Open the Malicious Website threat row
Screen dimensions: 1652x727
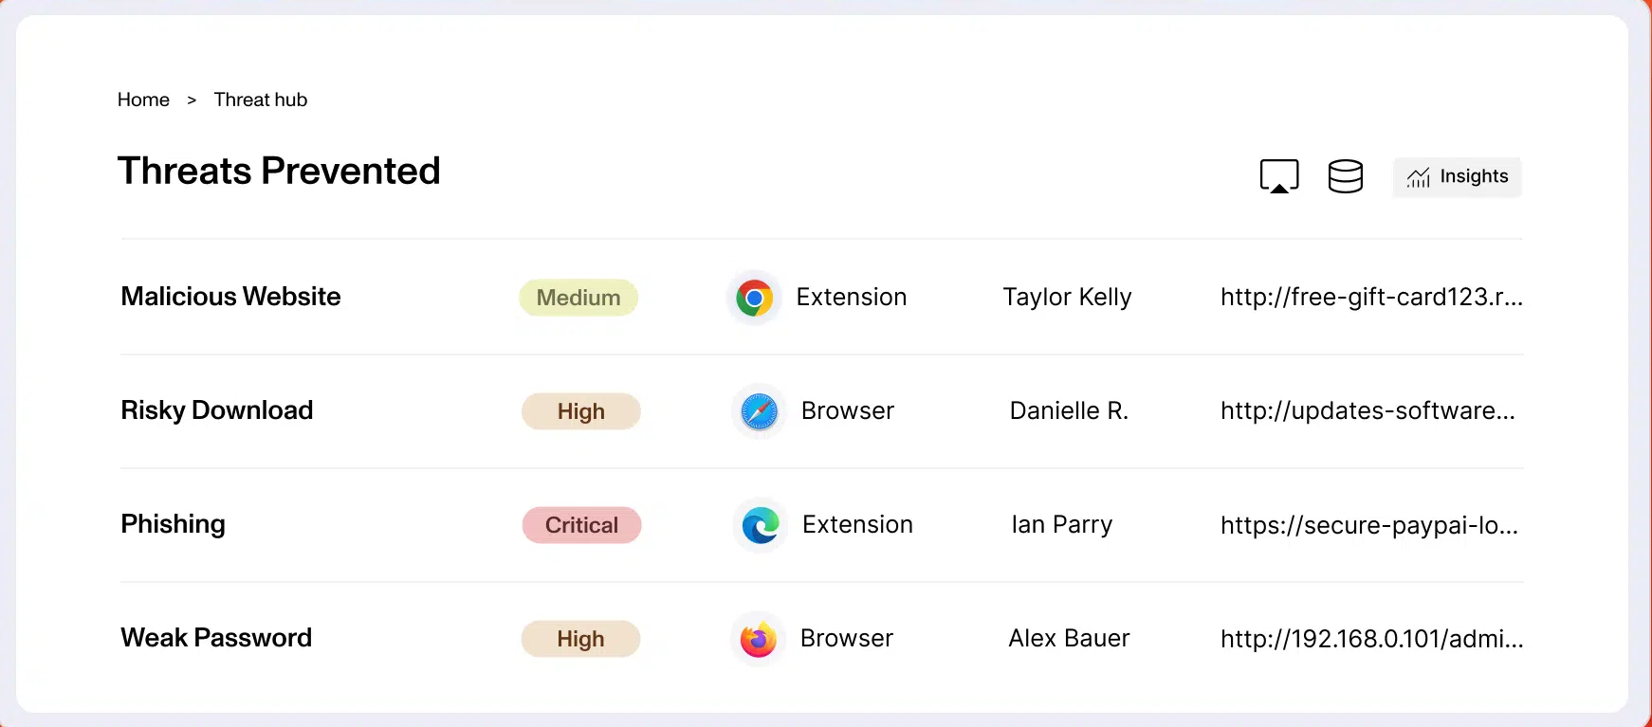pyautogui.click(x=230, y=297)
